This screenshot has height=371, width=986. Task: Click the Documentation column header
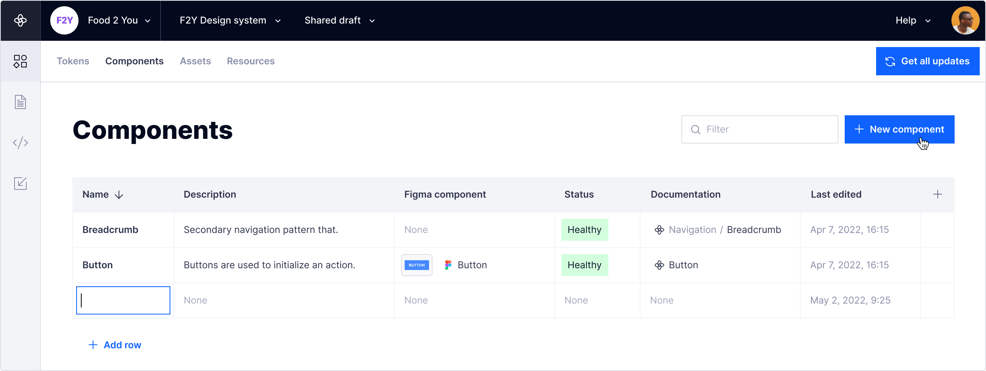pyautogui.click(x=685, y=195)
